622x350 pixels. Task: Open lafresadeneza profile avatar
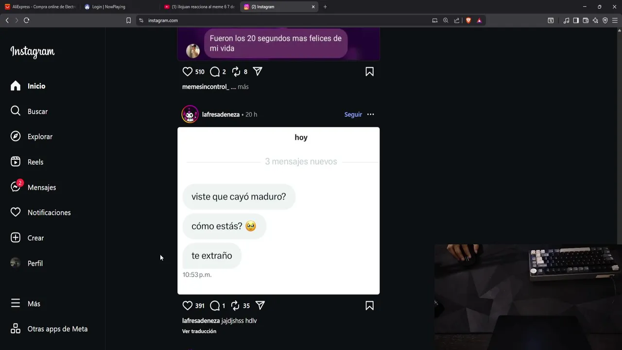point(190,114)
